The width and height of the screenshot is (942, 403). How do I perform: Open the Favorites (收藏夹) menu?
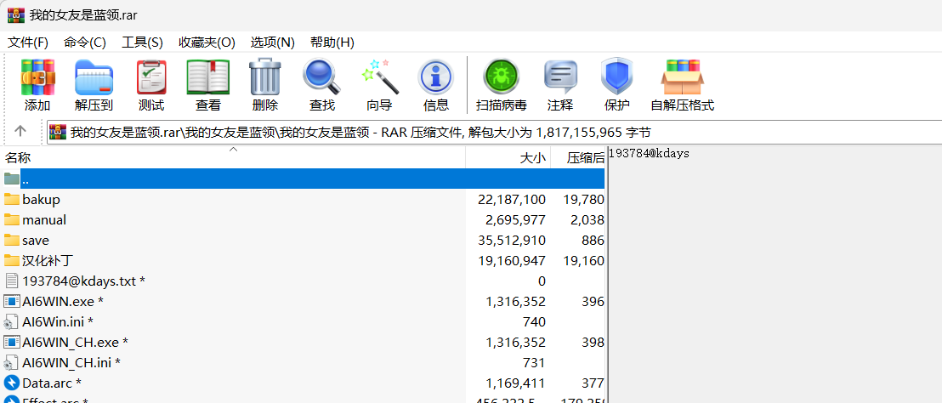pos(207,43)
